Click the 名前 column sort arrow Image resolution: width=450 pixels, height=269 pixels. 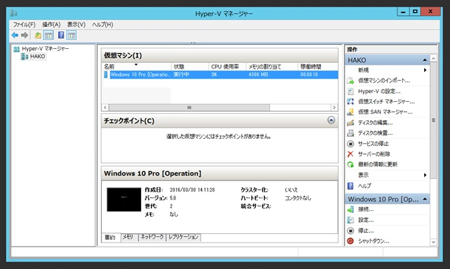tap(136, 65)
